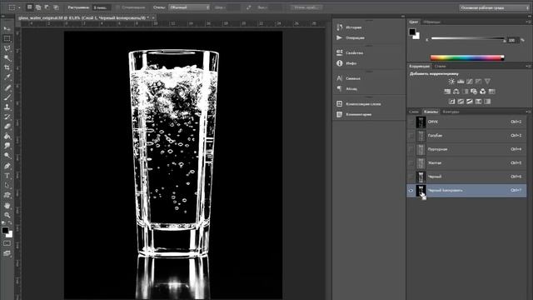
Task: Open the Каналы panel menu
Action: tap(528, 112)
